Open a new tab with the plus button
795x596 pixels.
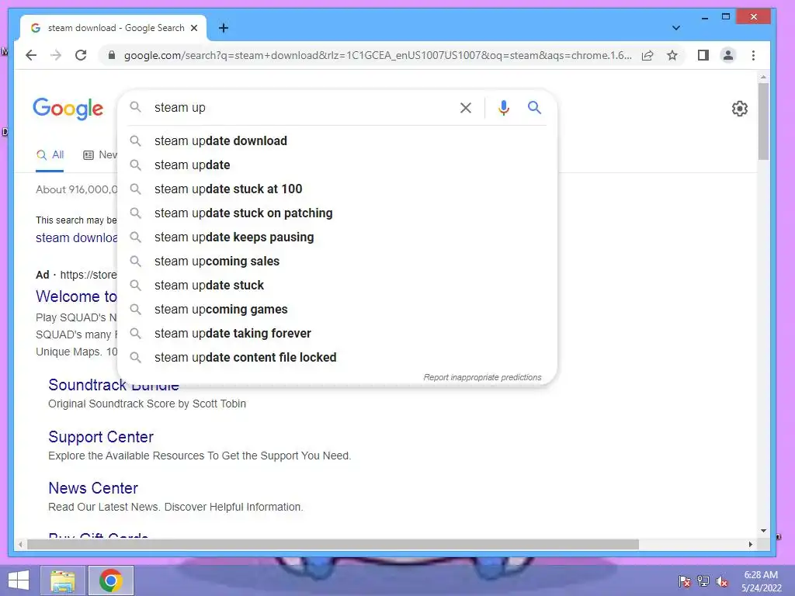coord(224,28)
